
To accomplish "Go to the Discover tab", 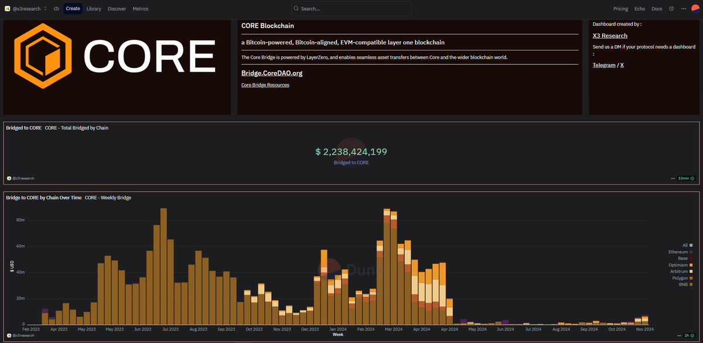I will coord(117,9).
